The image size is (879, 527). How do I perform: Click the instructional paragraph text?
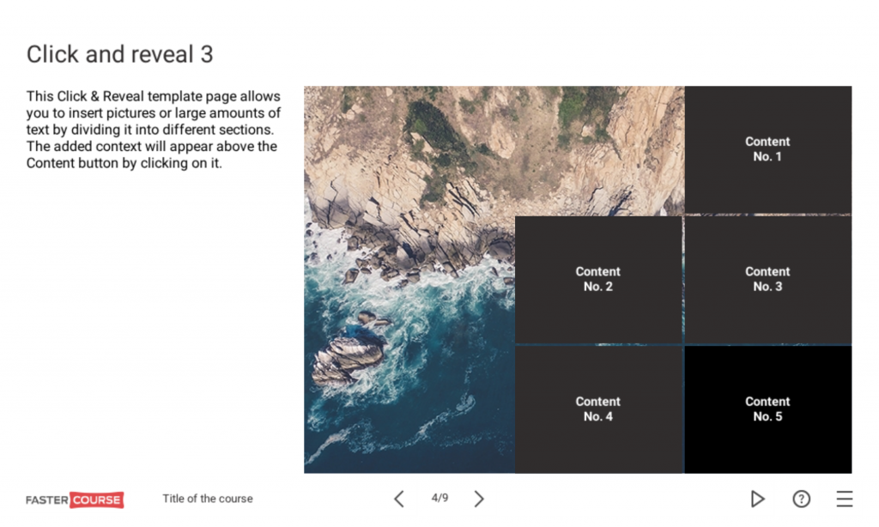[x=152, y=129]
